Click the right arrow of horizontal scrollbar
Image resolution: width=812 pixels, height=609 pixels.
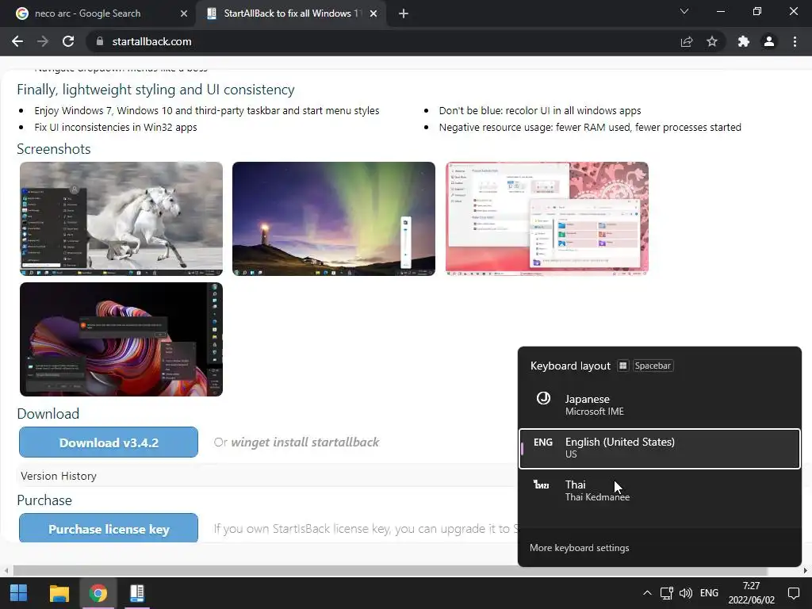(x=806, y=571)
